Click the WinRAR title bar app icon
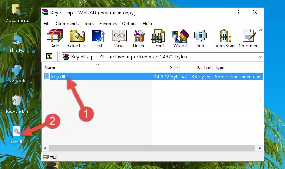The height and width of the screenshot is (169, 285). [45, 13]
